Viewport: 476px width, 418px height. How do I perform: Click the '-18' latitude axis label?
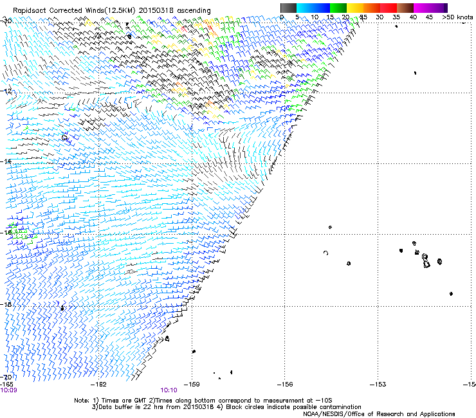tap(6, 304)
